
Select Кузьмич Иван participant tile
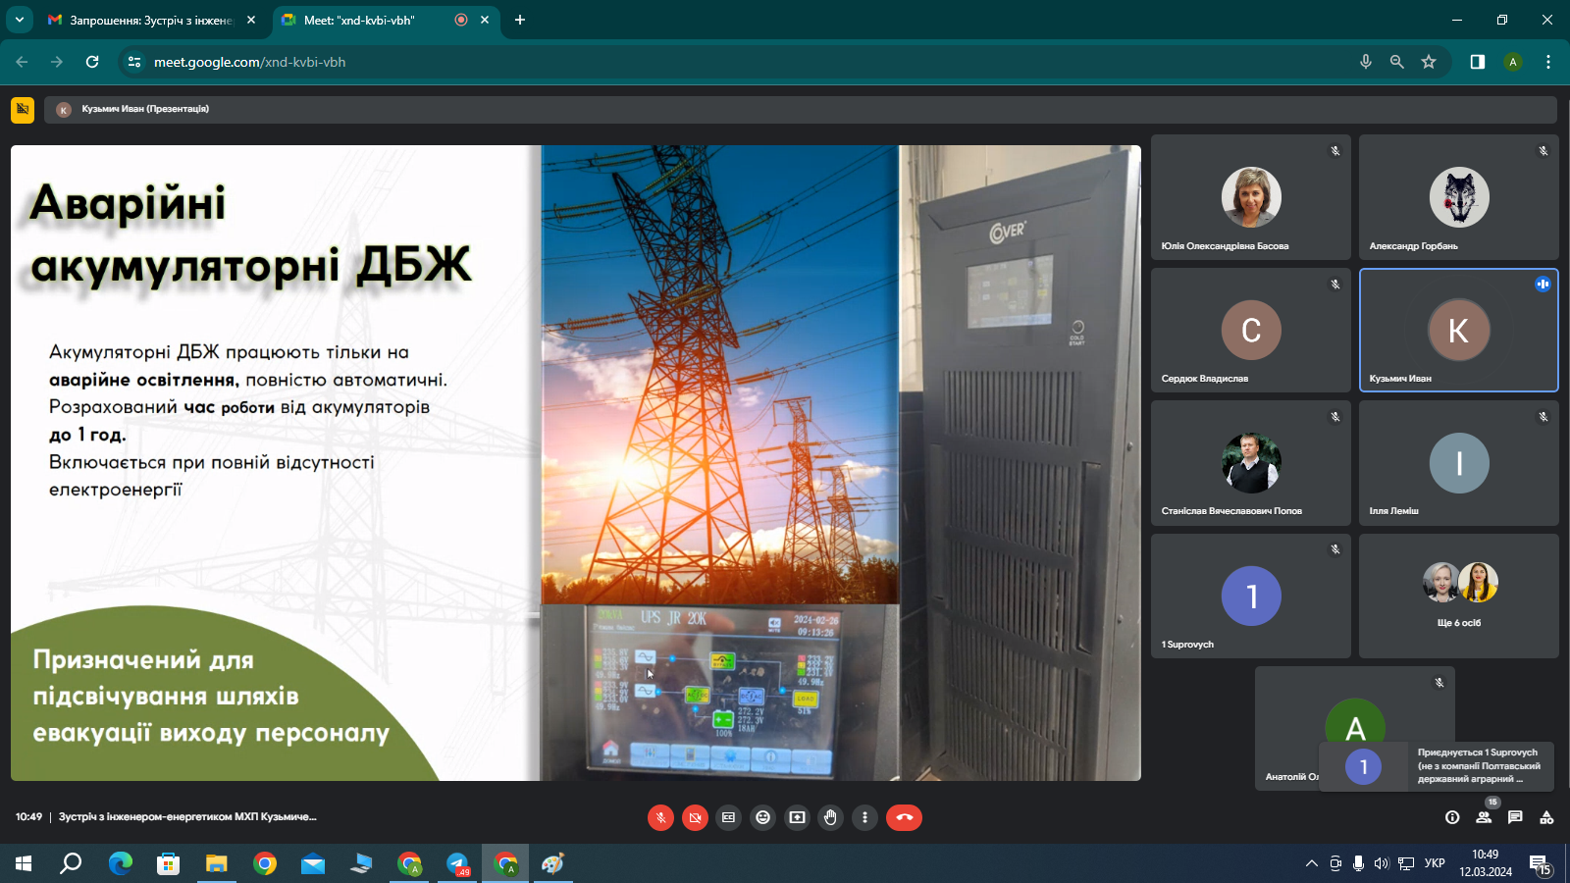pyautogui.click(x=1459, y=330)
